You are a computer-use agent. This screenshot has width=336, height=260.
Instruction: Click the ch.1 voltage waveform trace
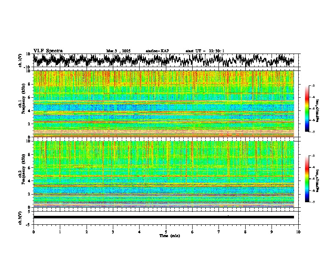(163, 60)
